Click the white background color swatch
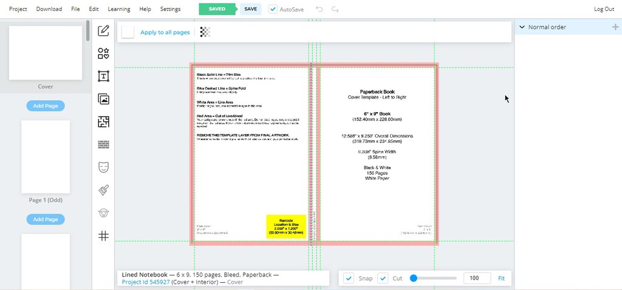The height and width of the screenshot is (290, 622). tap(128, 32)
